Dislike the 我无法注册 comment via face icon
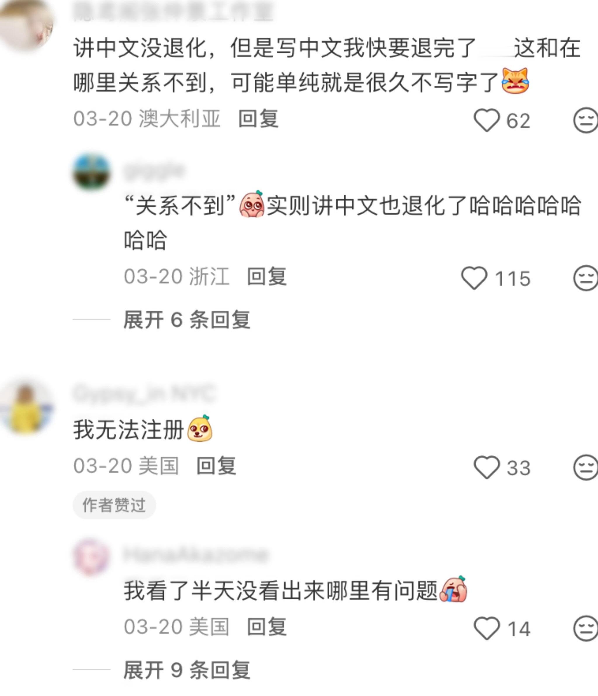Image resolution: width=598 pixels, height=696 pixels. (x=585, y=467)
